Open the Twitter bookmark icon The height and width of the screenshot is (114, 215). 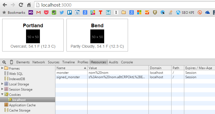62,12
